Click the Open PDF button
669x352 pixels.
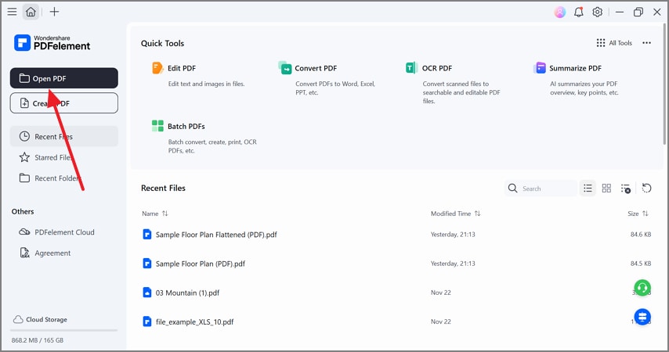[x=64, y=78]
